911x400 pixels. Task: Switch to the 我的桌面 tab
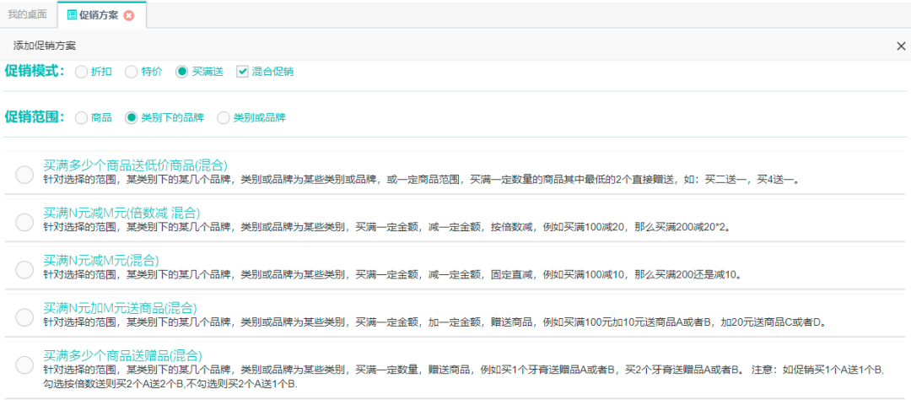pos(26,15)
